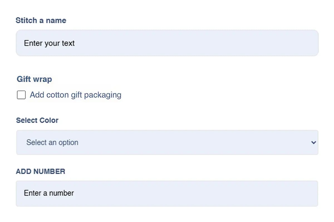Focus the 'Enter a number' field
Screen dimensions: 334x222
(x=167, y=193)
